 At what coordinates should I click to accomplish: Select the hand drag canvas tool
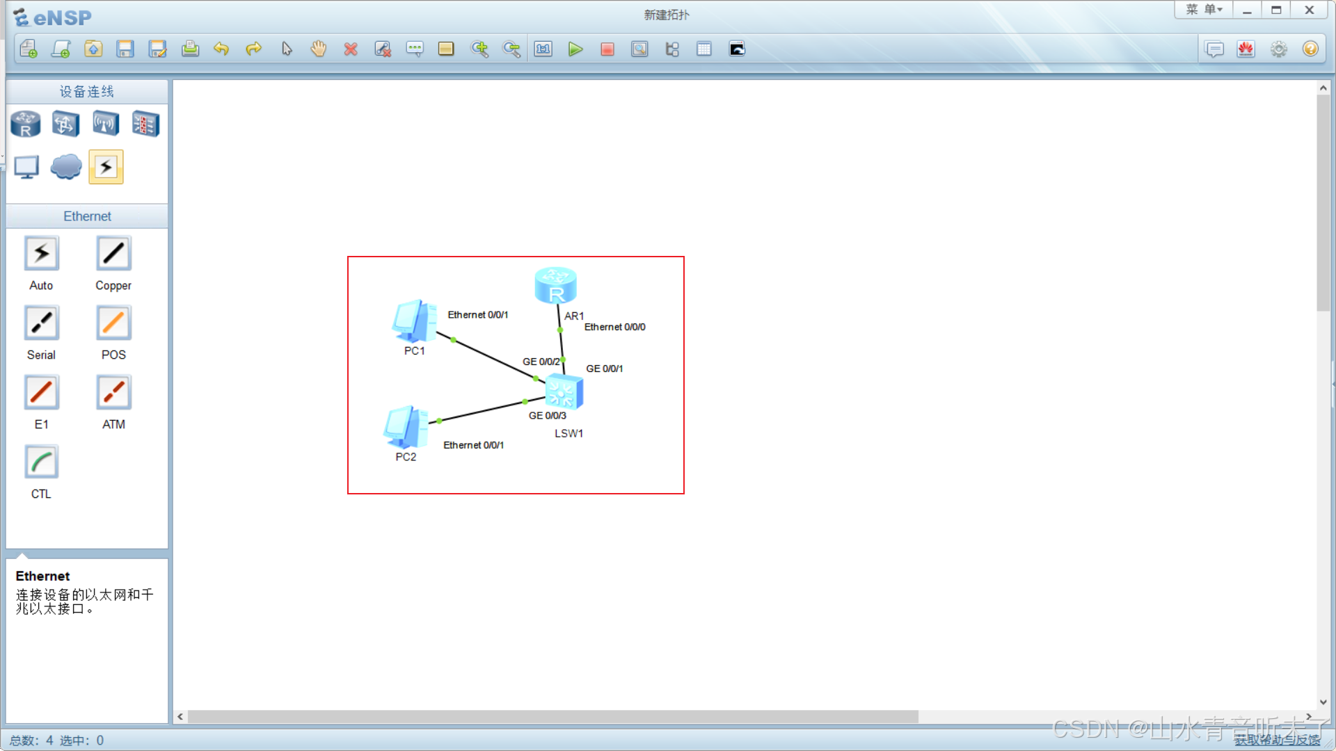(x=319, y=49)
